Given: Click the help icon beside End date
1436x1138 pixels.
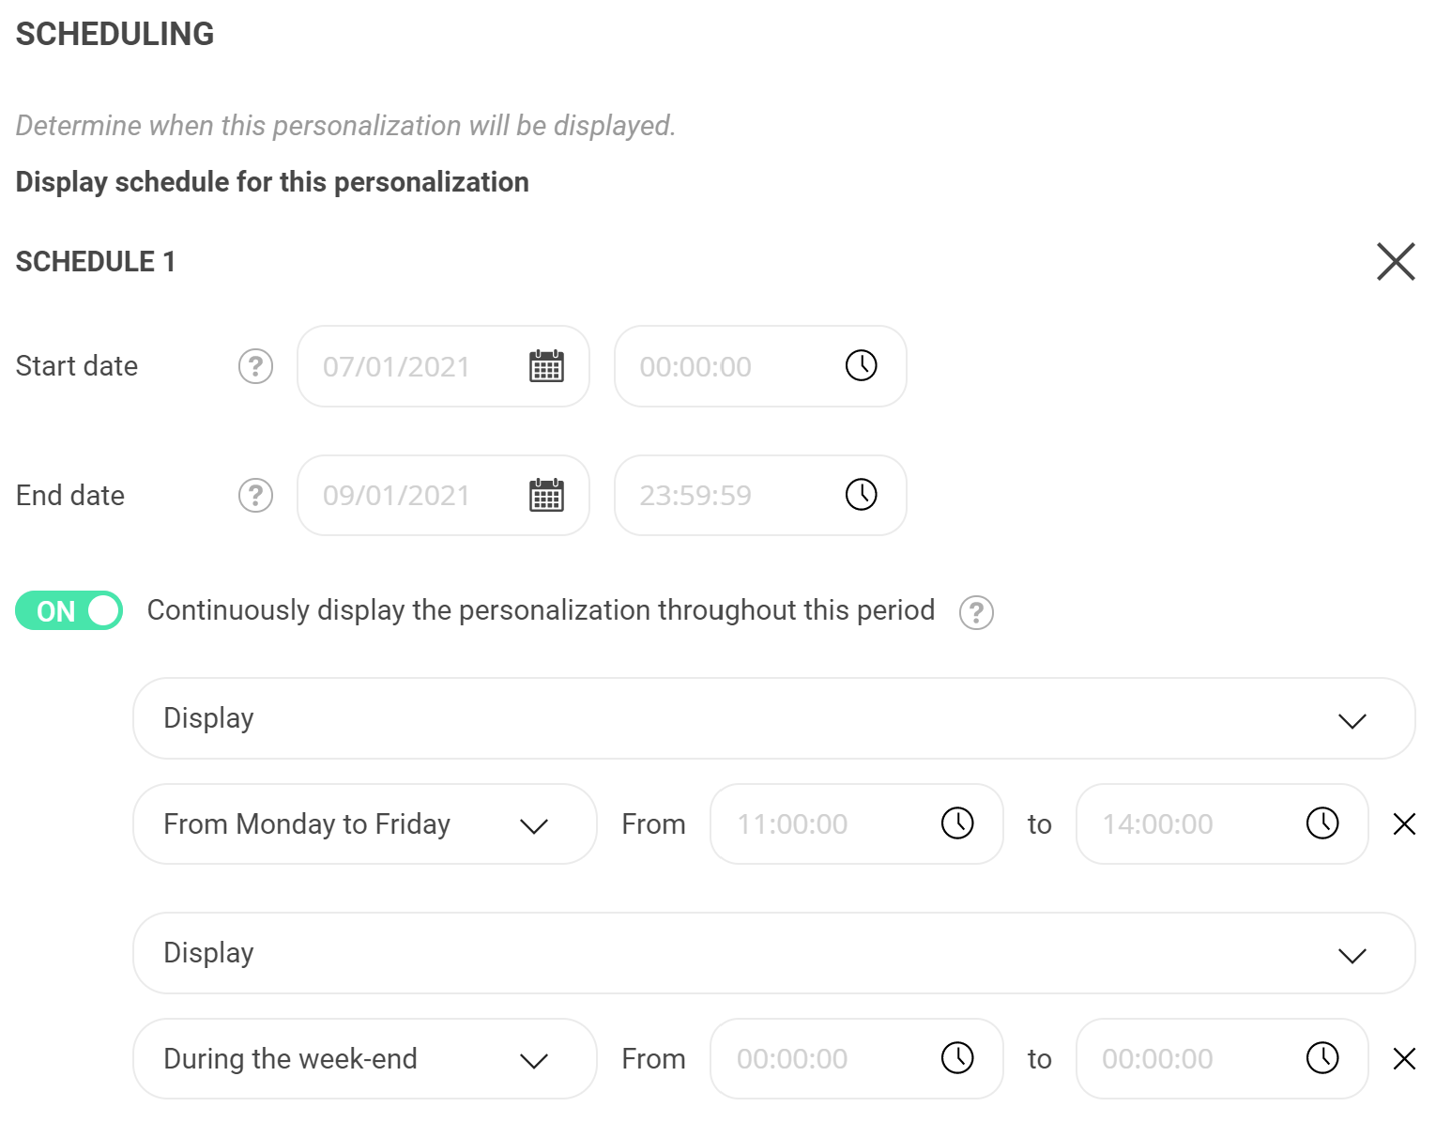Looking at the screenshot, I should [x=255, y=495].
